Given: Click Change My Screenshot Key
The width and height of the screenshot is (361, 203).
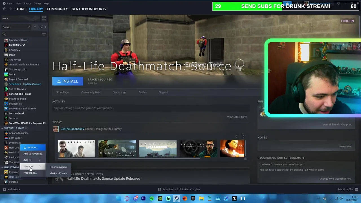Looking at the screenshot, I should [x=335, y=179].
